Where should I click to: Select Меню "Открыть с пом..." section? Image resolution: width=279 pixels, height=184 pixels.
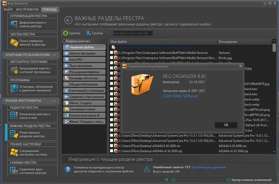[84, 122]
